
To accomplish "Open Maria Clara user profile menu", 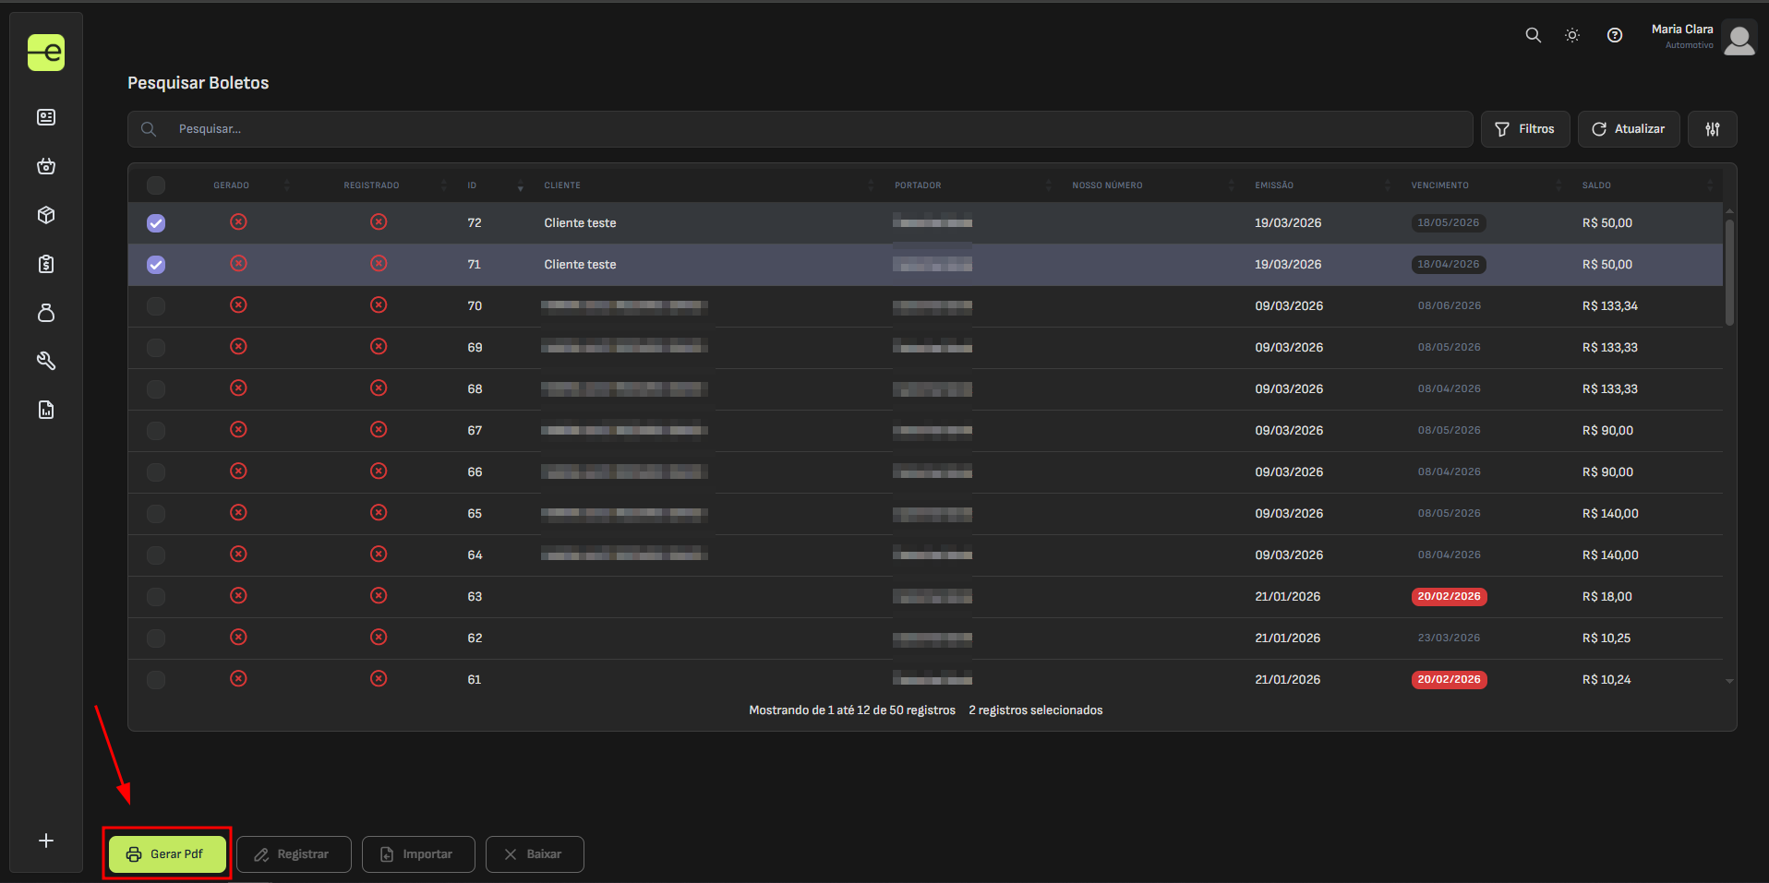I will [x=1703, y=37].
